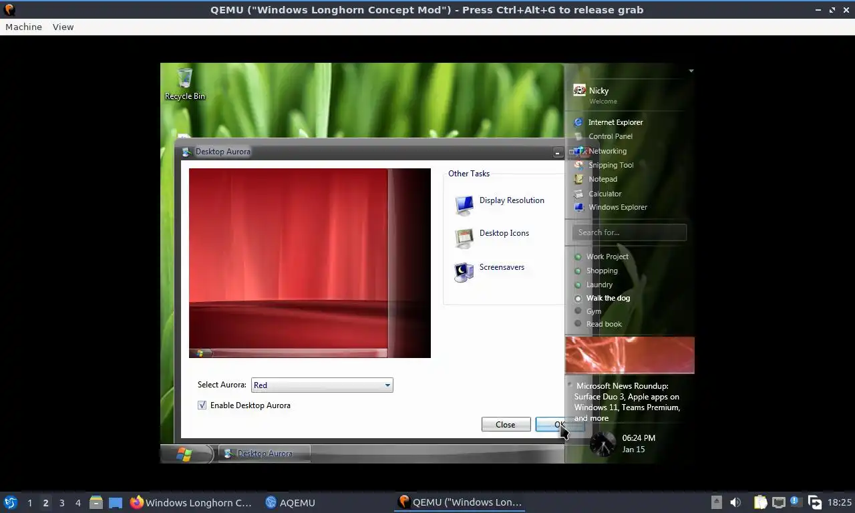Open the host desktop start menu icon
This screenshot has height=513, width=855.
click(x=10, y=502)
